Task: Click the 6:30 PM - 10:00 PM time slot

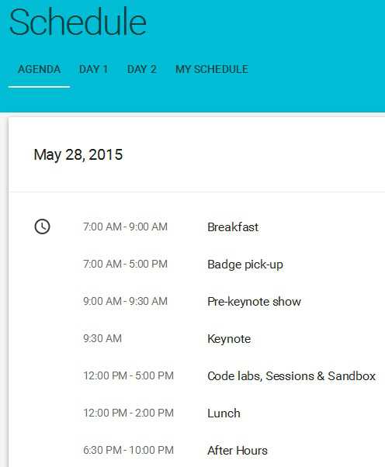Action: (128, 450)
